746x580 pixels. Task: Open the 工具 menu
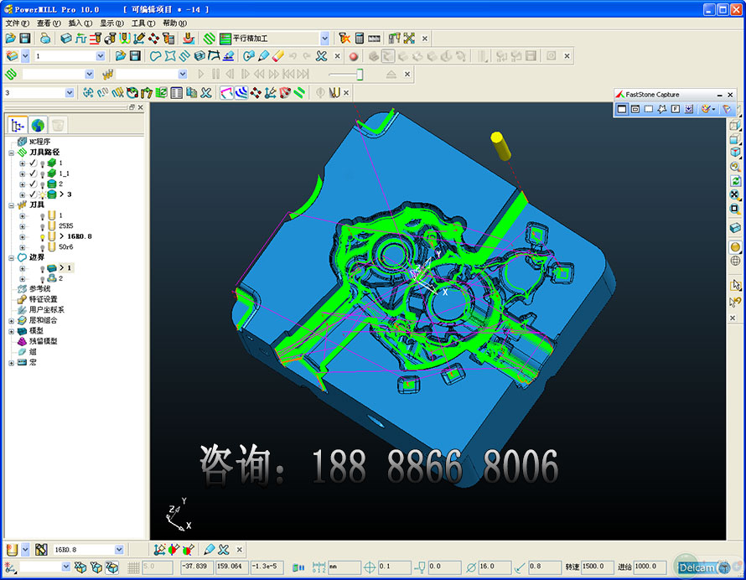point(143,23)
